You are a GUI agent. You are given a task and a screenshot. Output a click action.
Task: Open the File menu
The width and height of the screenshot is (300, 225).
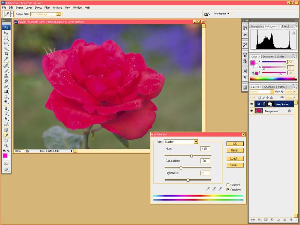pyautogui.click(x=4, y=7)
